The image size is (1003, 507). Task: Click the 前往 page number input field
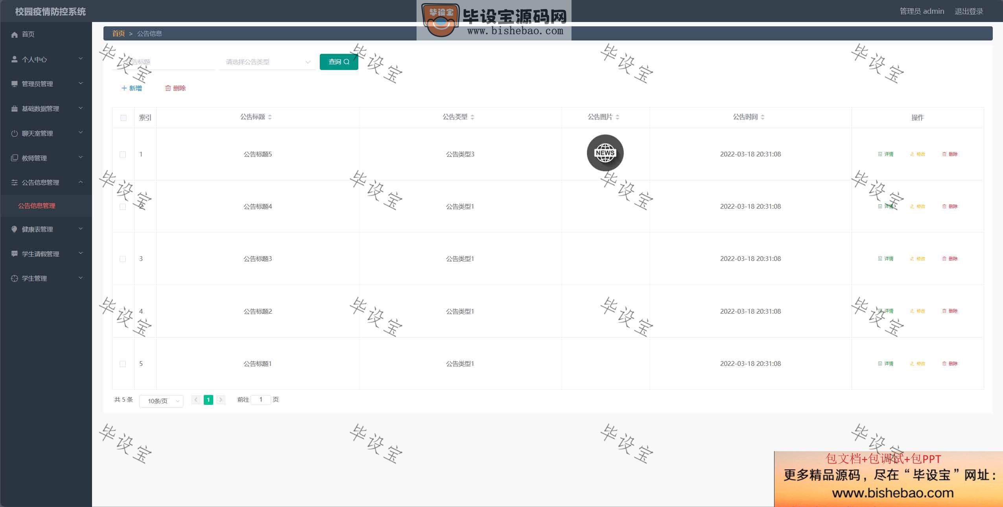coord(261,400)
